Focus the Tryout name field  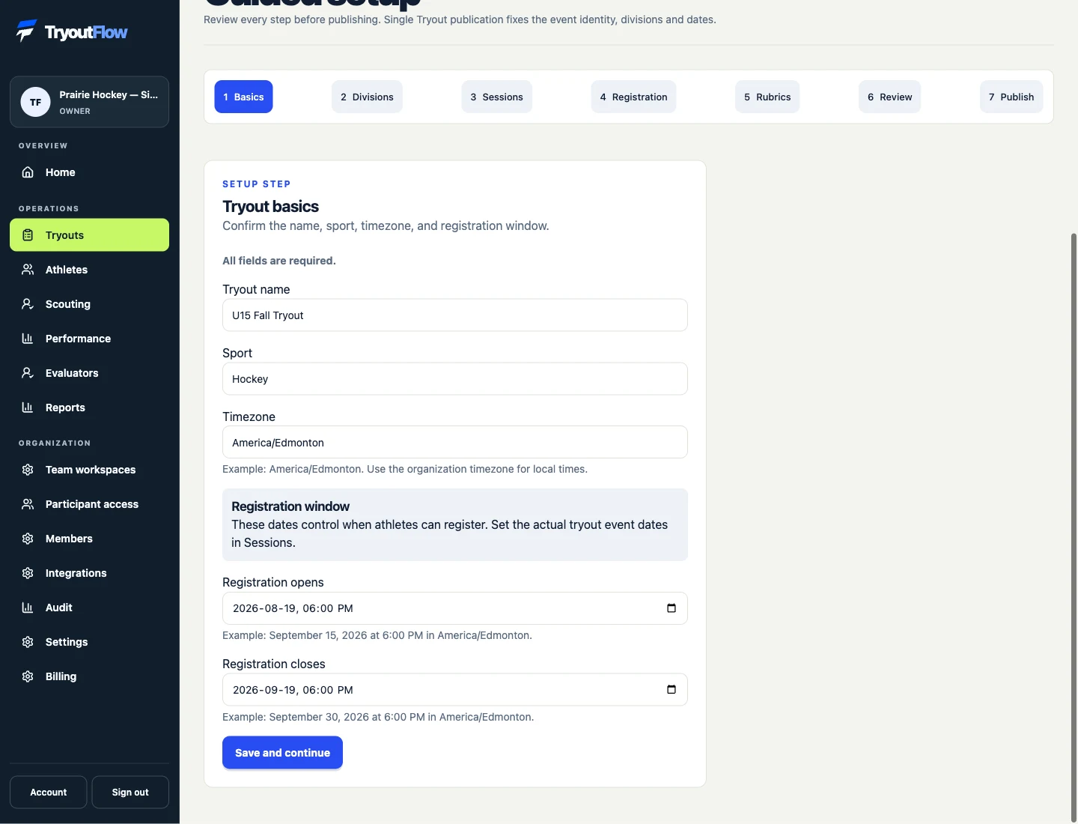[455, 315]
